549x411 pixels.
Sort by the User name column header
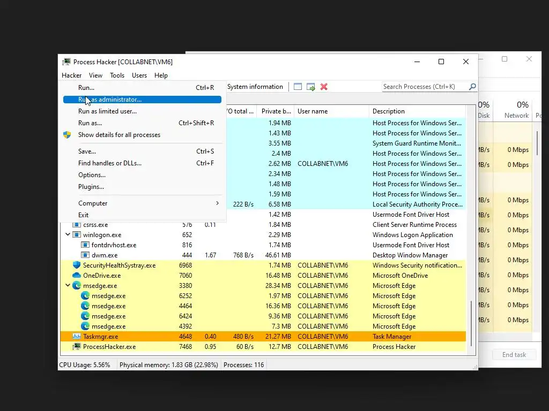pyautogui.click(x=331, y=111)
